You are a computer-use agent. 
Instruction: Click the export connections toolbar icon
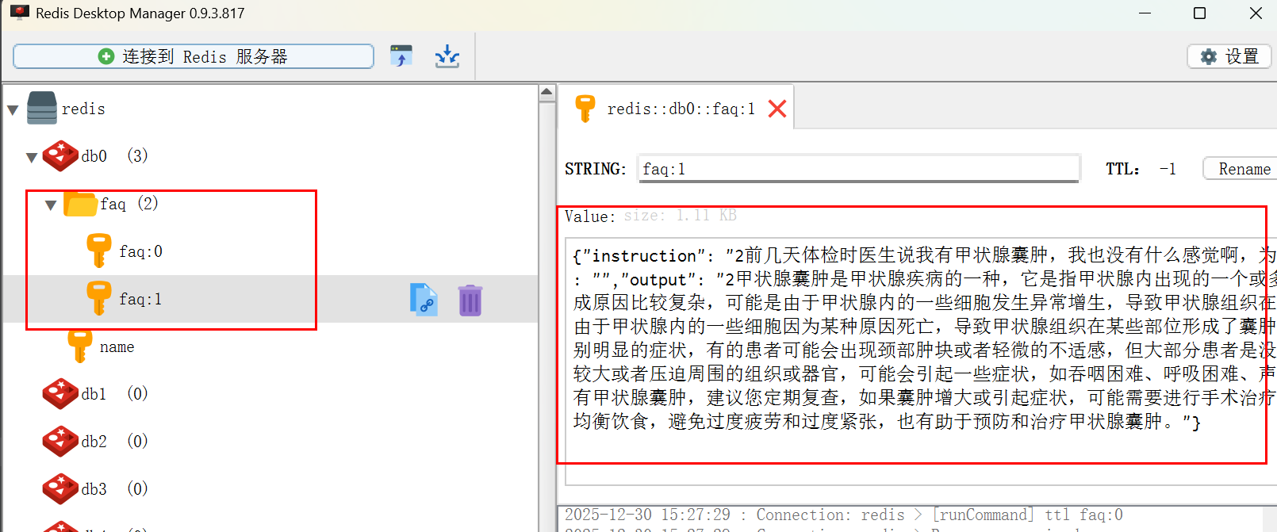[x=447, y=56]
